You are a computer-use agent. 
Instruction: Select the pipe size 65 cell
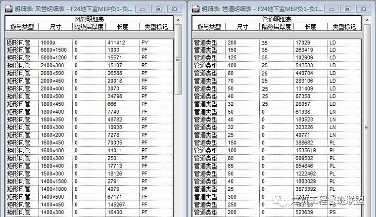[x=242, y=166]
